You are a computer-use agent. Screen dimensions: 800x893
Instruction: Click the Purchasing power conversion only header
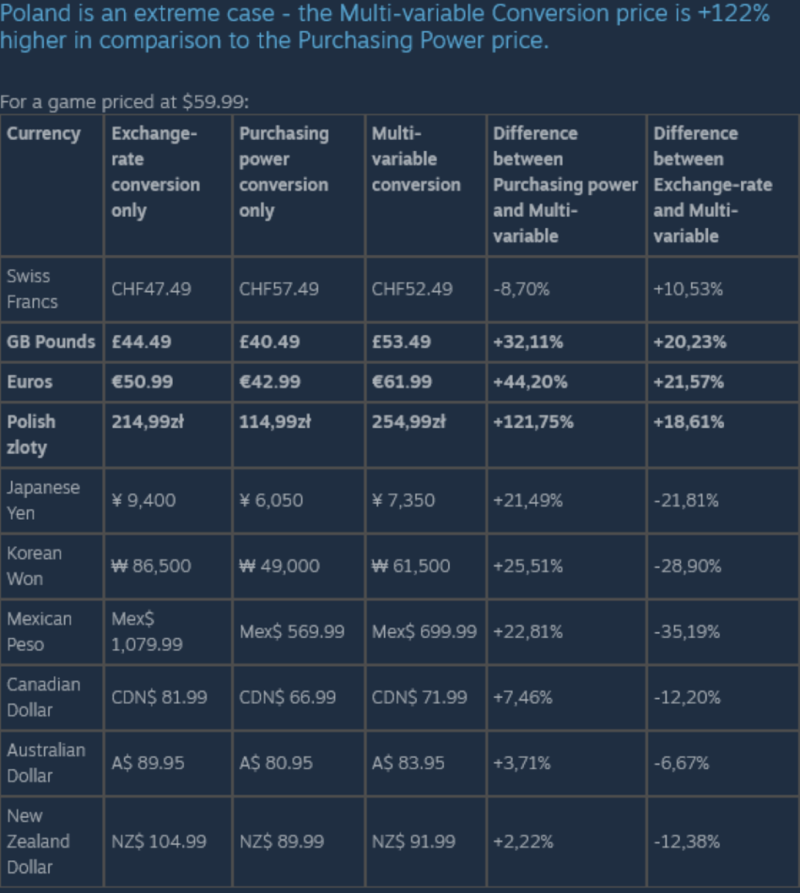tap(299, 185)
